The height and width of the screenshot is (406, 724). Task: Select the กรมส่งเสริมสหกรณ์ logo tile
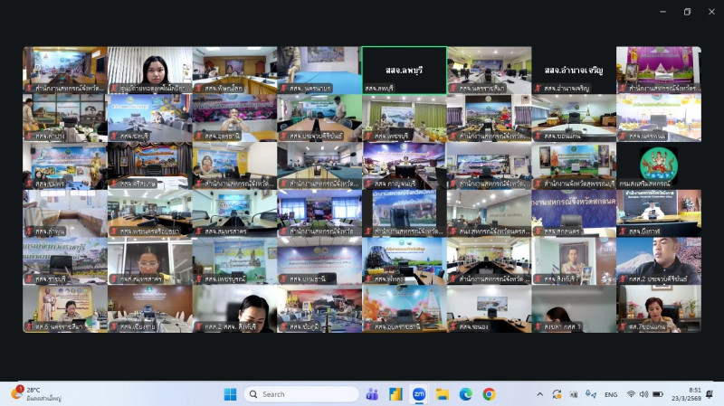click(x=658, y=164)
